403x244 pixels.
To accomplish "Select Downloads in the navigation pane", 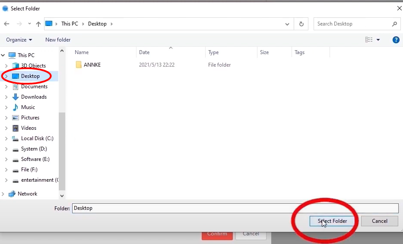I will pyautogui.click(x=34, y=97).
